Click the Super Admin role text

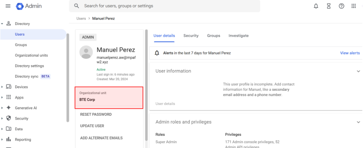tap(166, 142)
